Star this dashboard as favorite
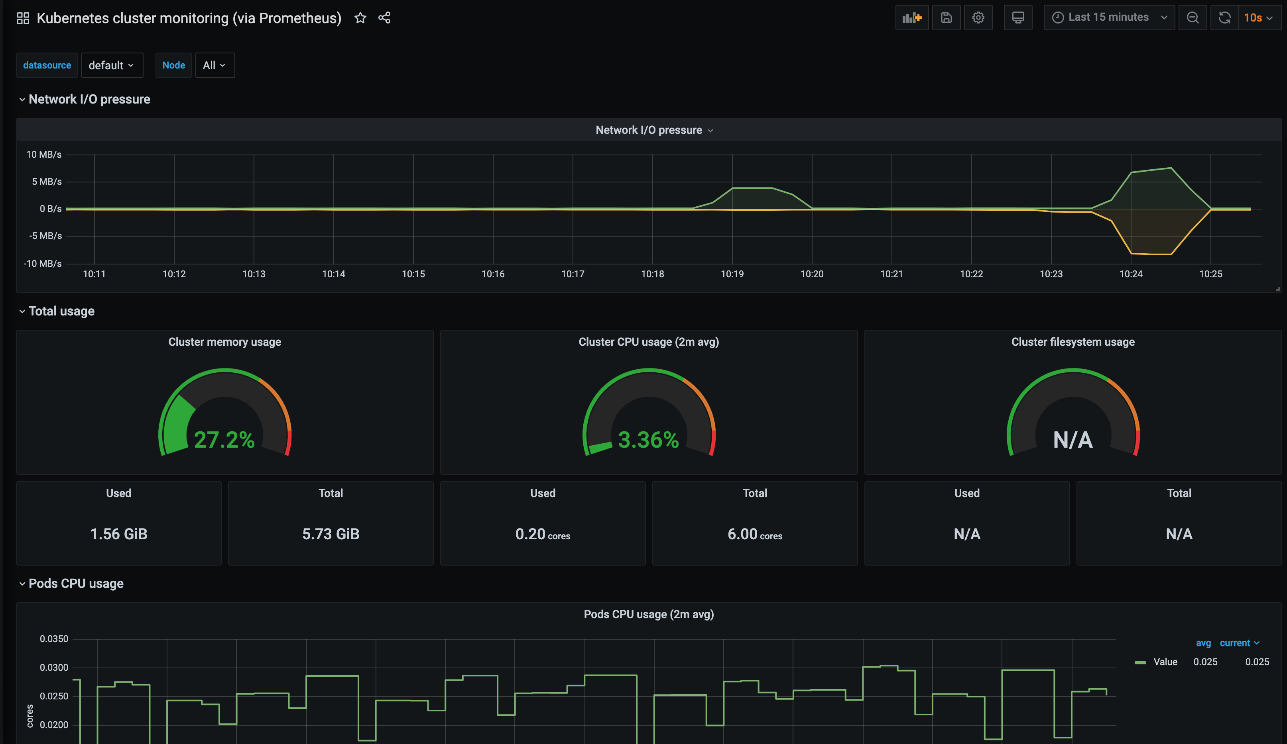 pyautogui.click(x=360, y=18)
